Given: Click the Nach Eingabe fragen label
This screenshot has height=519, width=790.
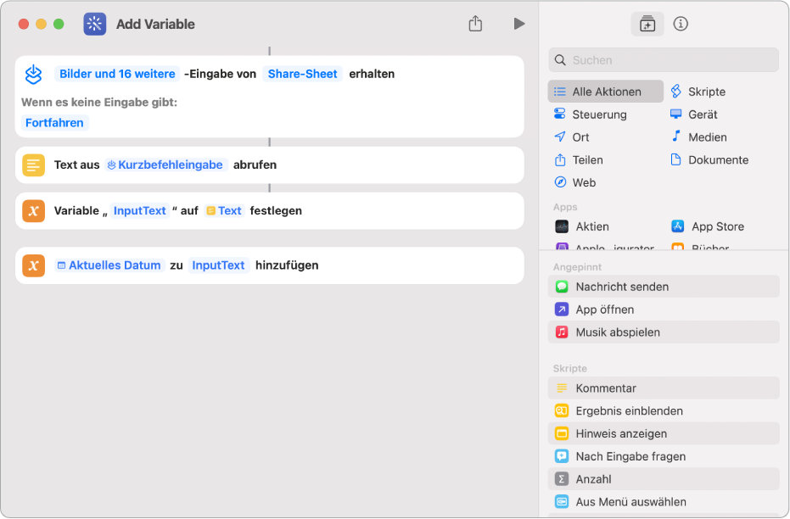Looking at the screenshot, I should 630,456.
